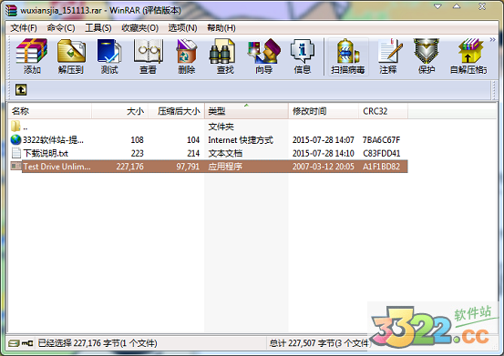Image resolution: width=504 pixels, height=356 pixels.
Task: Click the View (查看) book icon
Action: 149,51
